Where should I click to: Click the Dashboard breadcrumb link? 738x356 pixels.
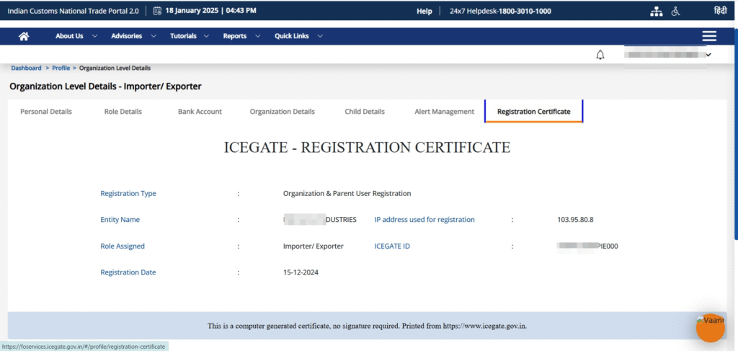26,68
